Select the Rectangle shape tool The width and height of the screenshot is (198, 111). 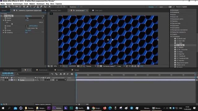click(x=24, y=7)
